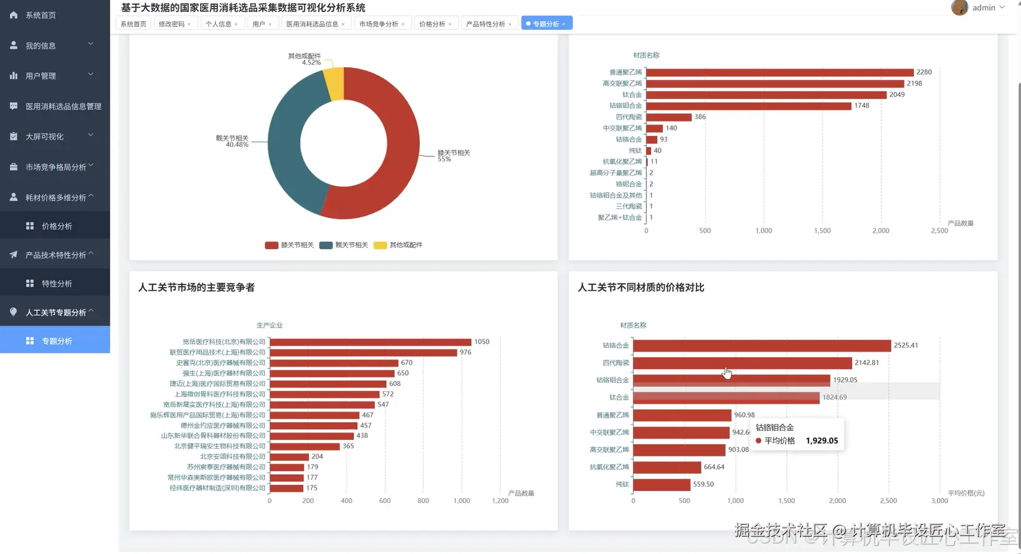The width and height of the screenshot is (1021, 554).
Task: Expand the 用户管理 menu chevron
Action: tap(91, 74)
